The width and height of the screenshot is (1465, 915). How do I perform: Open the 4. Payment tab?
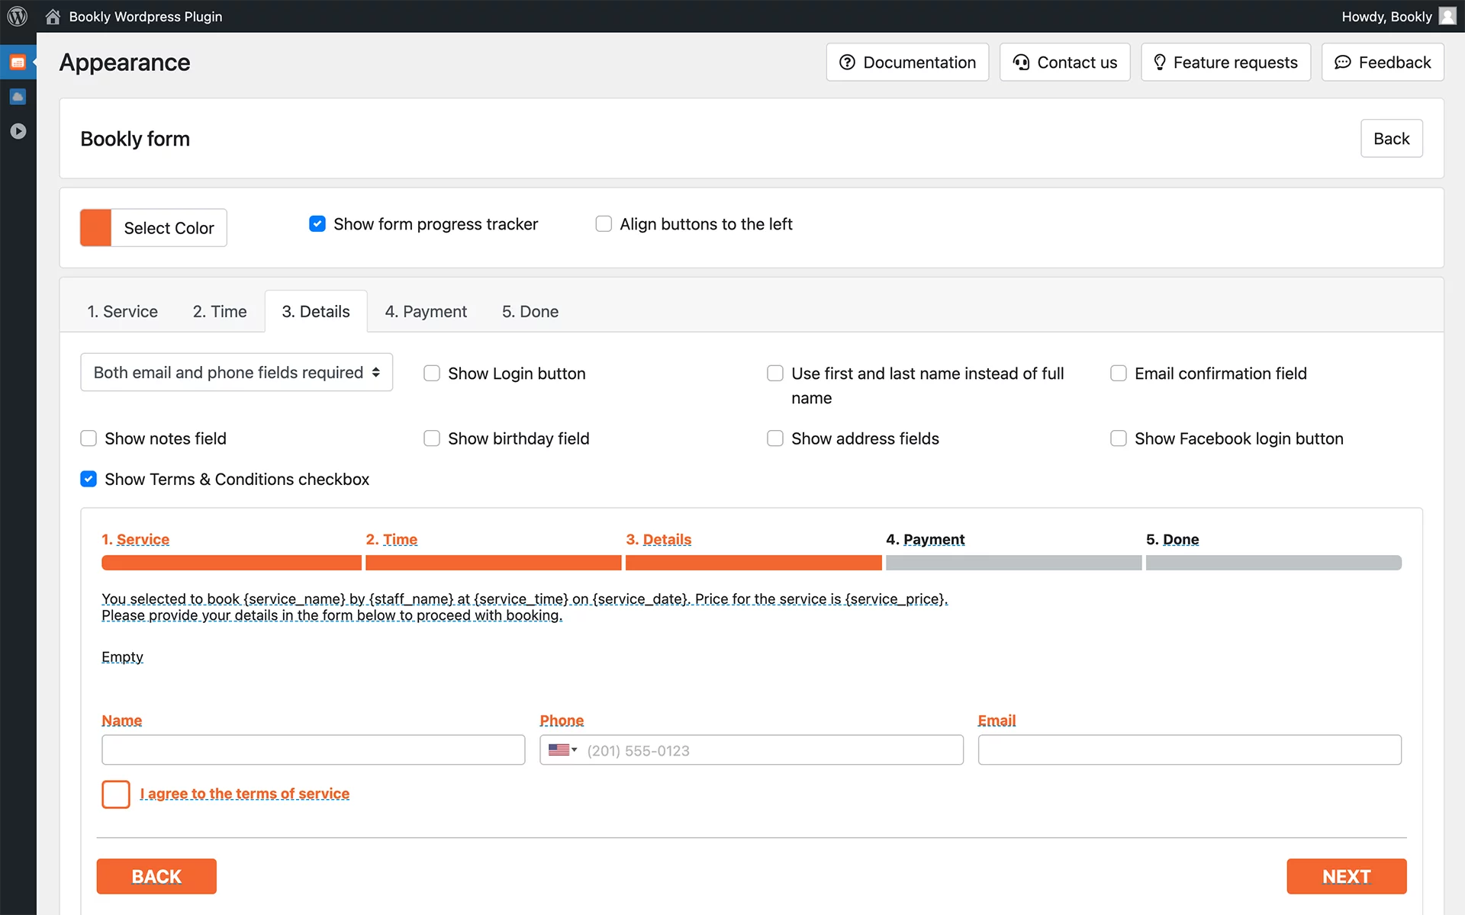pos(426,312)
